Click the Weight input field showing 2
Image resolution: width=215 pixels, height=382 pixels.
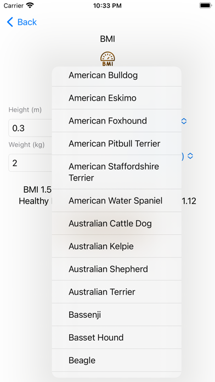30,163
